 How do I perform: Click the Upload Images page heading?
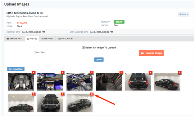16,4
